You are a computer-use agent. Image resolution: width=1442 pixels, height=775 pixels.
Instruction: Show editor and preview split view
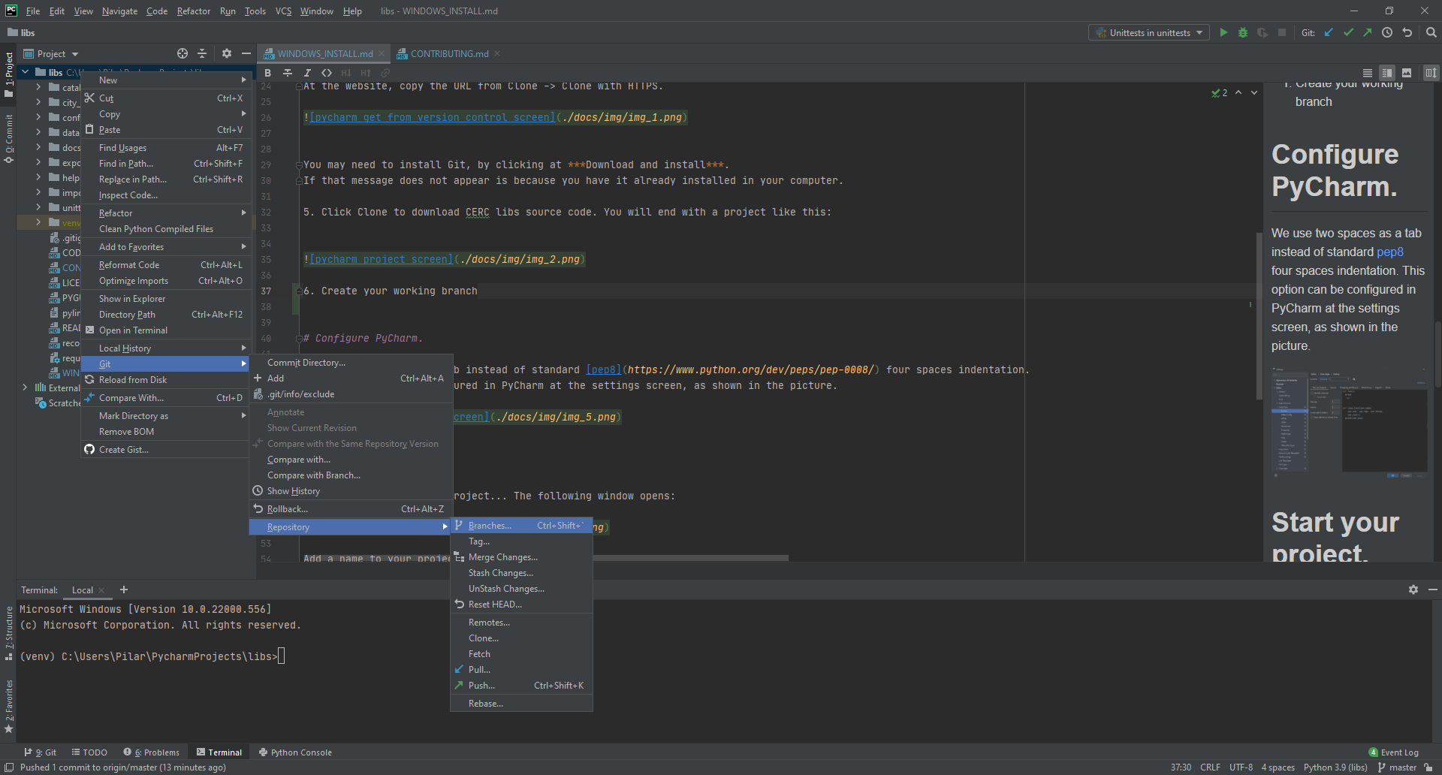click(x=1387, y=73)
